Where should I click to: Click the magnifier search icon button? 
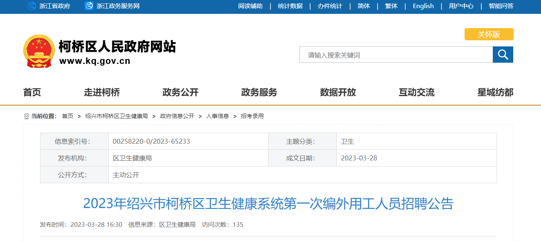pyautogui.click(x=503, y=55)
